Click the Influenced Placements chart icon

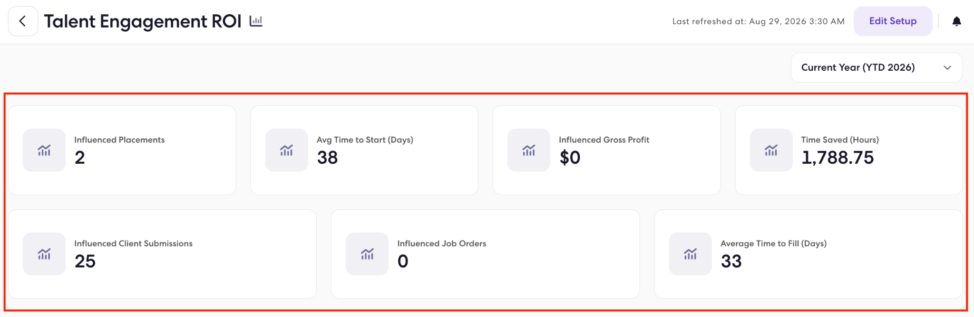(44, 150)
